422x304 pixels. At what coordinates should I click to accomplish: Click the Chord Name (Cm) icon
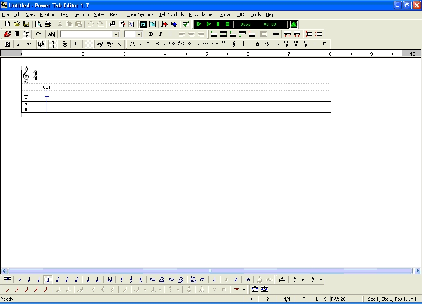pyautogui.click(x=39, y=34)
